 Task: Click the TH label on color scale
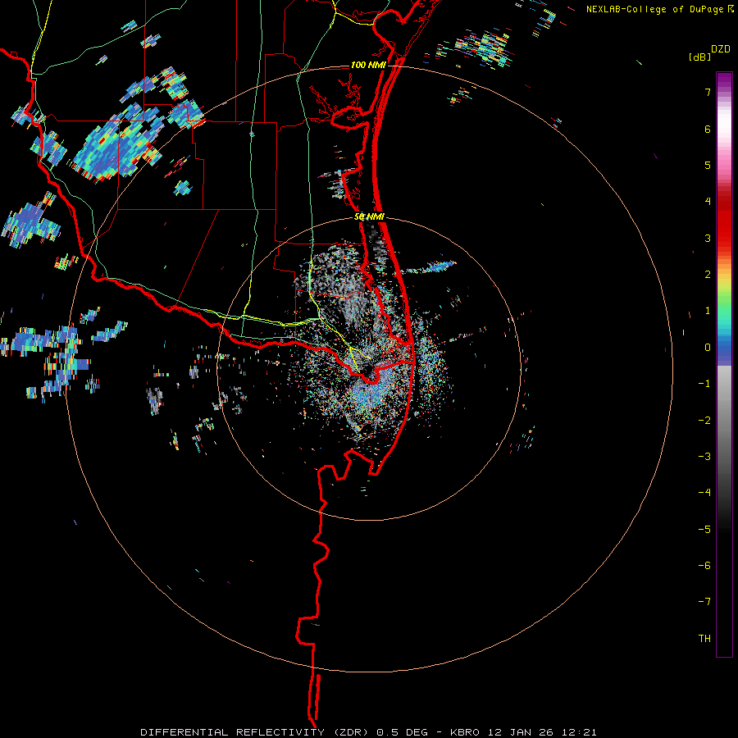pos(704,639)
